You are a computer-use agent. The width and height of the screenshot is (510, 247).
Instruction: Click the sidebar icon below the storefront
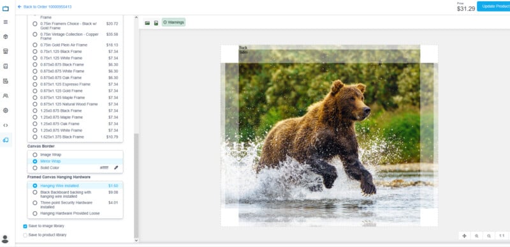(6, 66)
